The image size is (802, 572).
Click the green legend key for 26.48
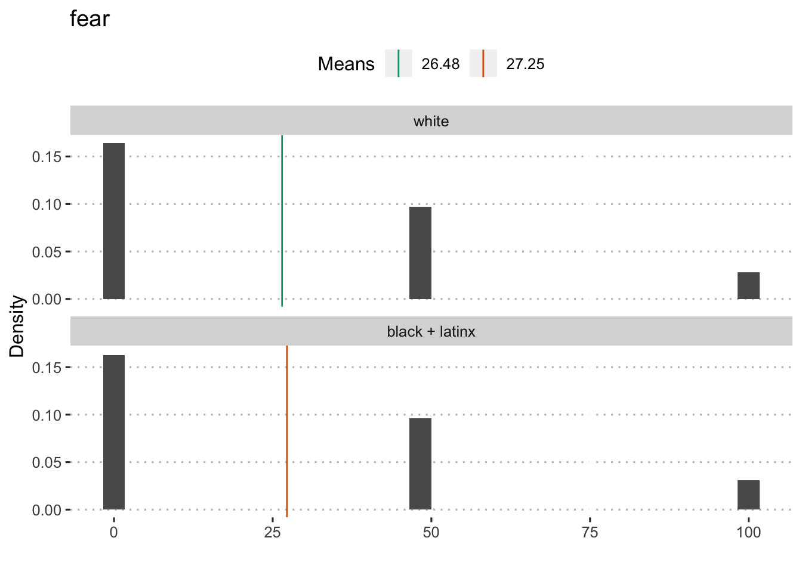[398, 64]
